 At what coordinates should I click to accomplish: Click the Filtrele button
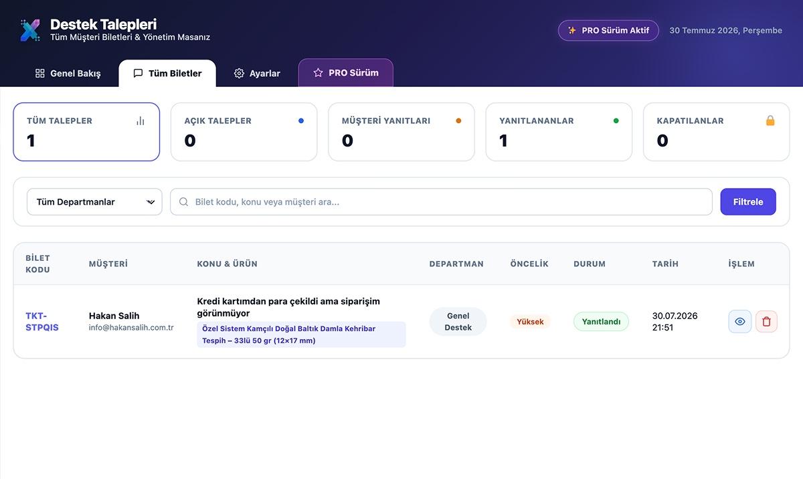tap(748, 202)
